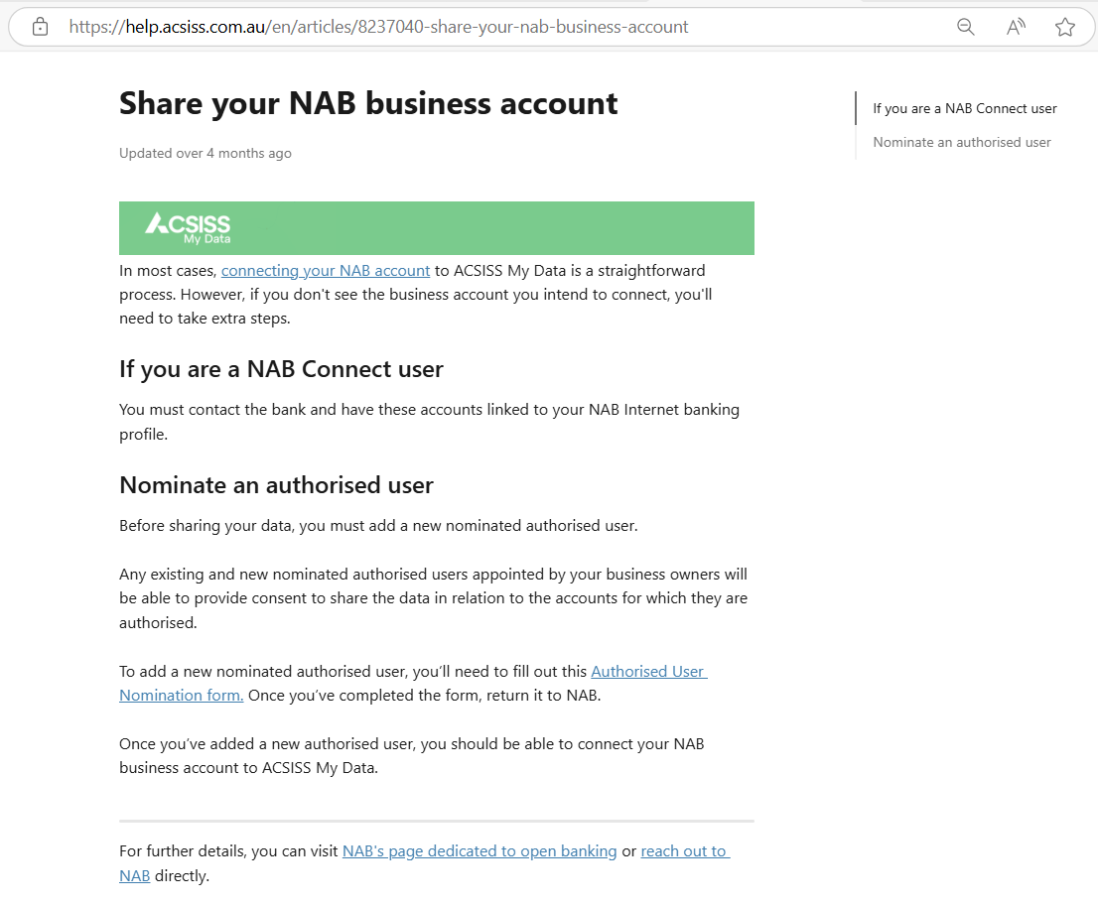Select "Nominate an authorised user" in sidebar contents
1098x906 pixels.
click(962, 142)
